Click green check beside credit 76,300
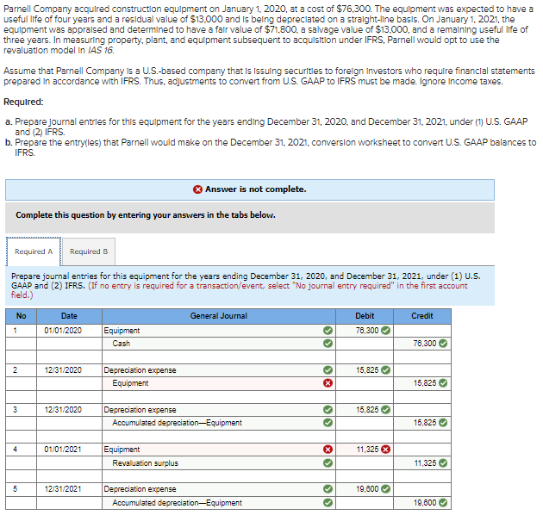This screenshot has width=543, height=515. click(443, 344)
